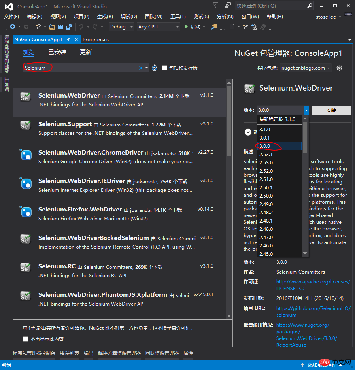Viewport: 355px width, 370px height.
Task: Click the green Start debugging play icon
Action: tap(186, 27)
